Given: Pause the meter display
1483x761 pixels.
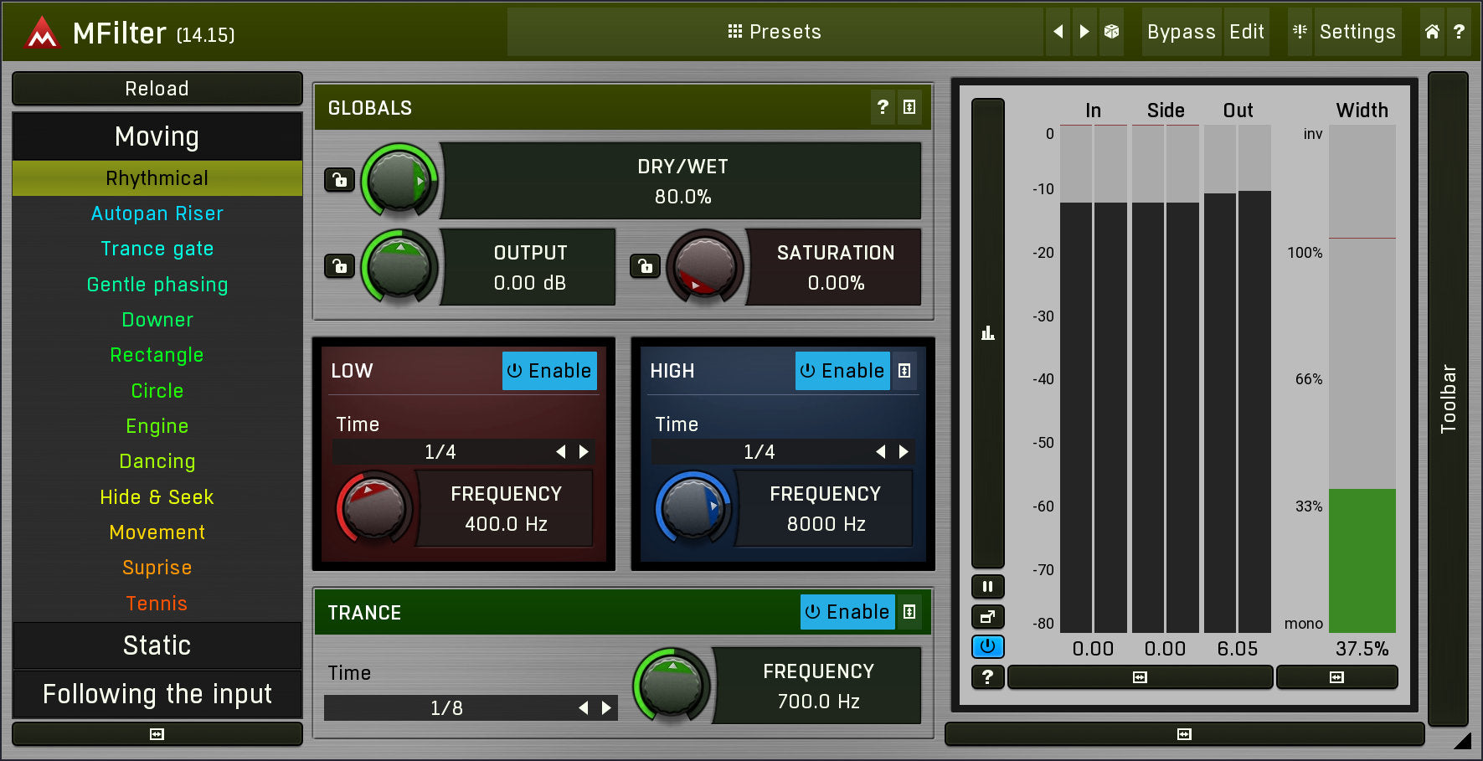Looking at the screenshot, I should [x=987, y=587].
